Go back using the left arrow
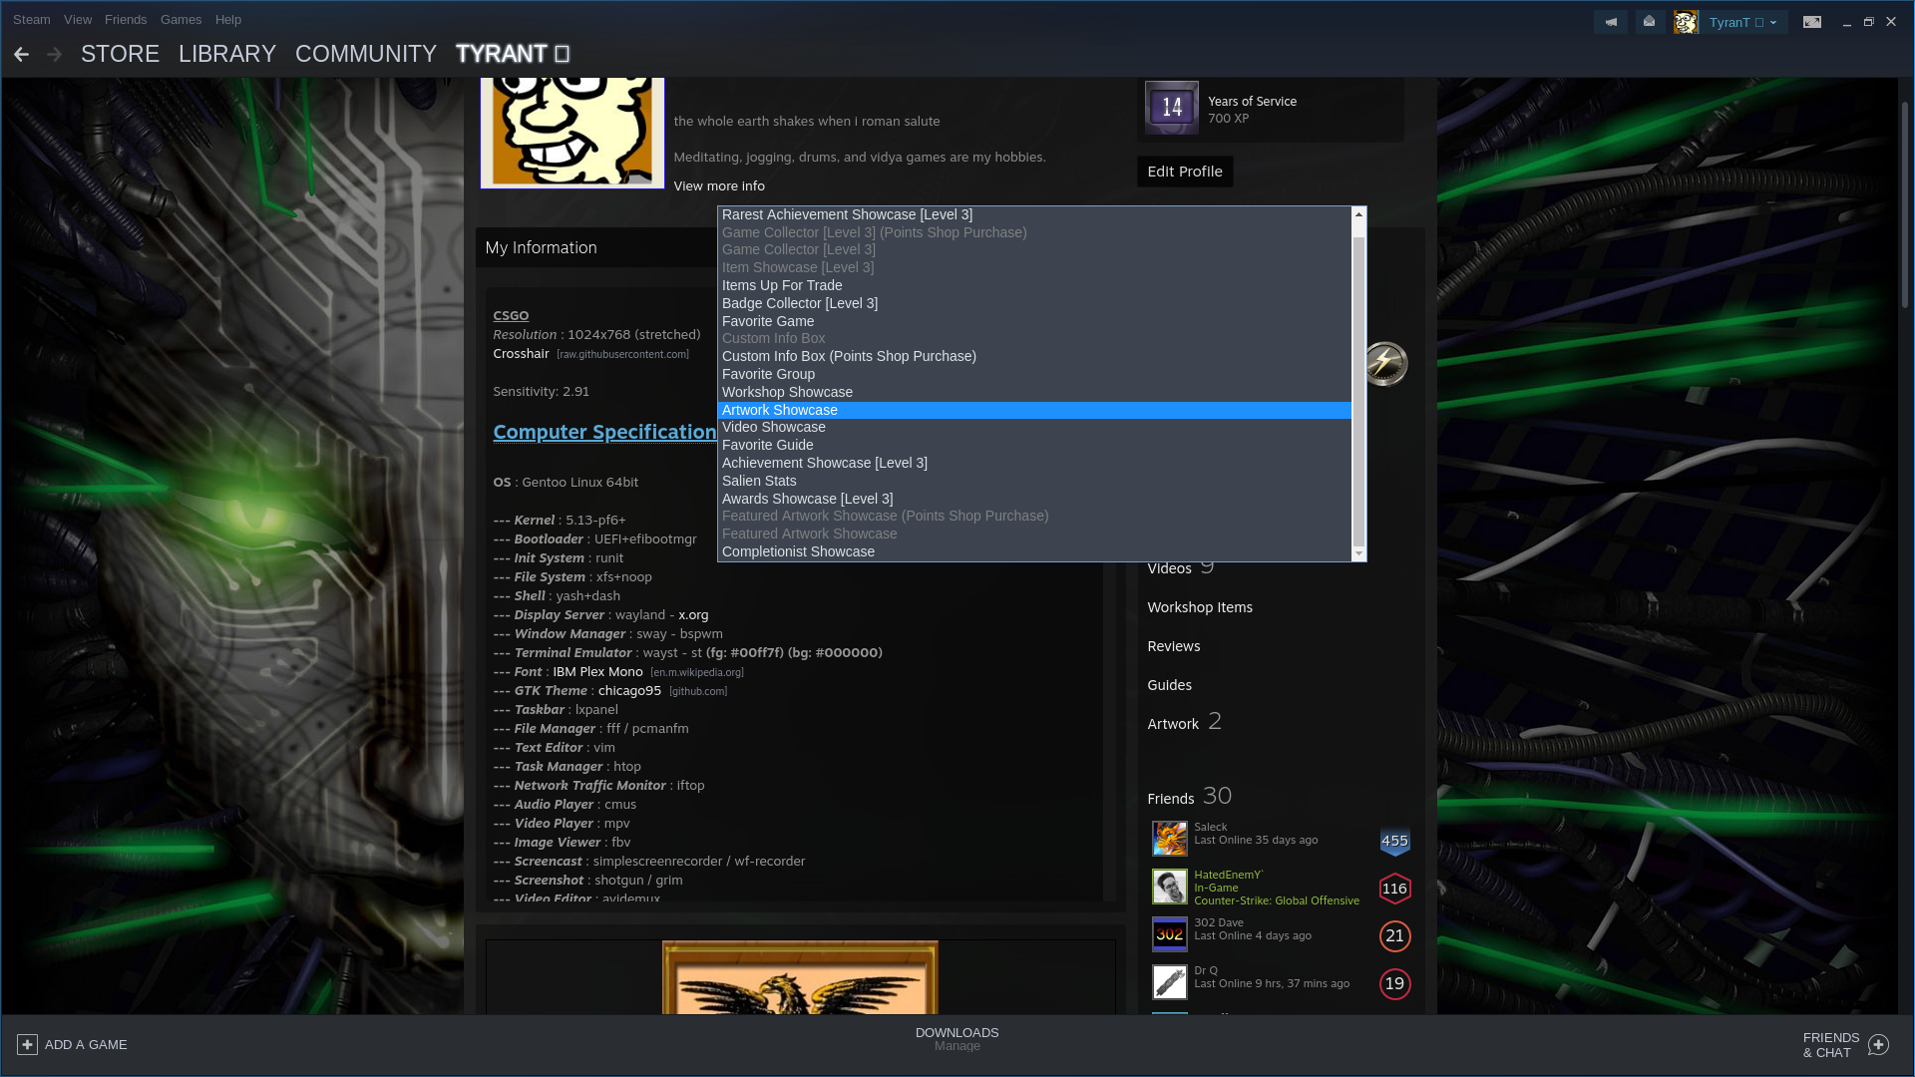This screenshot has height=1077, width=1915. click(x=21, y=55)
